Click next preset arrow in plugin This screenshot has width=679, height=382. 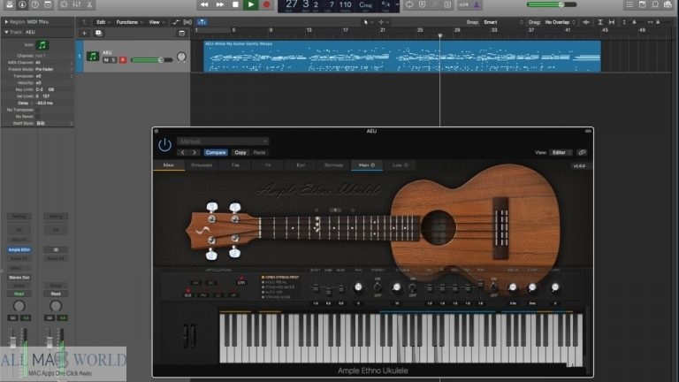point(195,152)
